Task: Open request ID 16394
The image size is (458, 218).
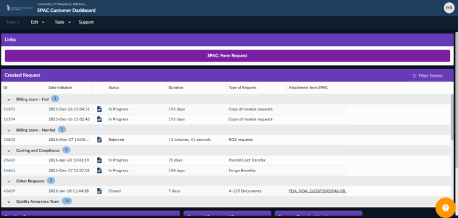Action: click(x=9, y=119)
